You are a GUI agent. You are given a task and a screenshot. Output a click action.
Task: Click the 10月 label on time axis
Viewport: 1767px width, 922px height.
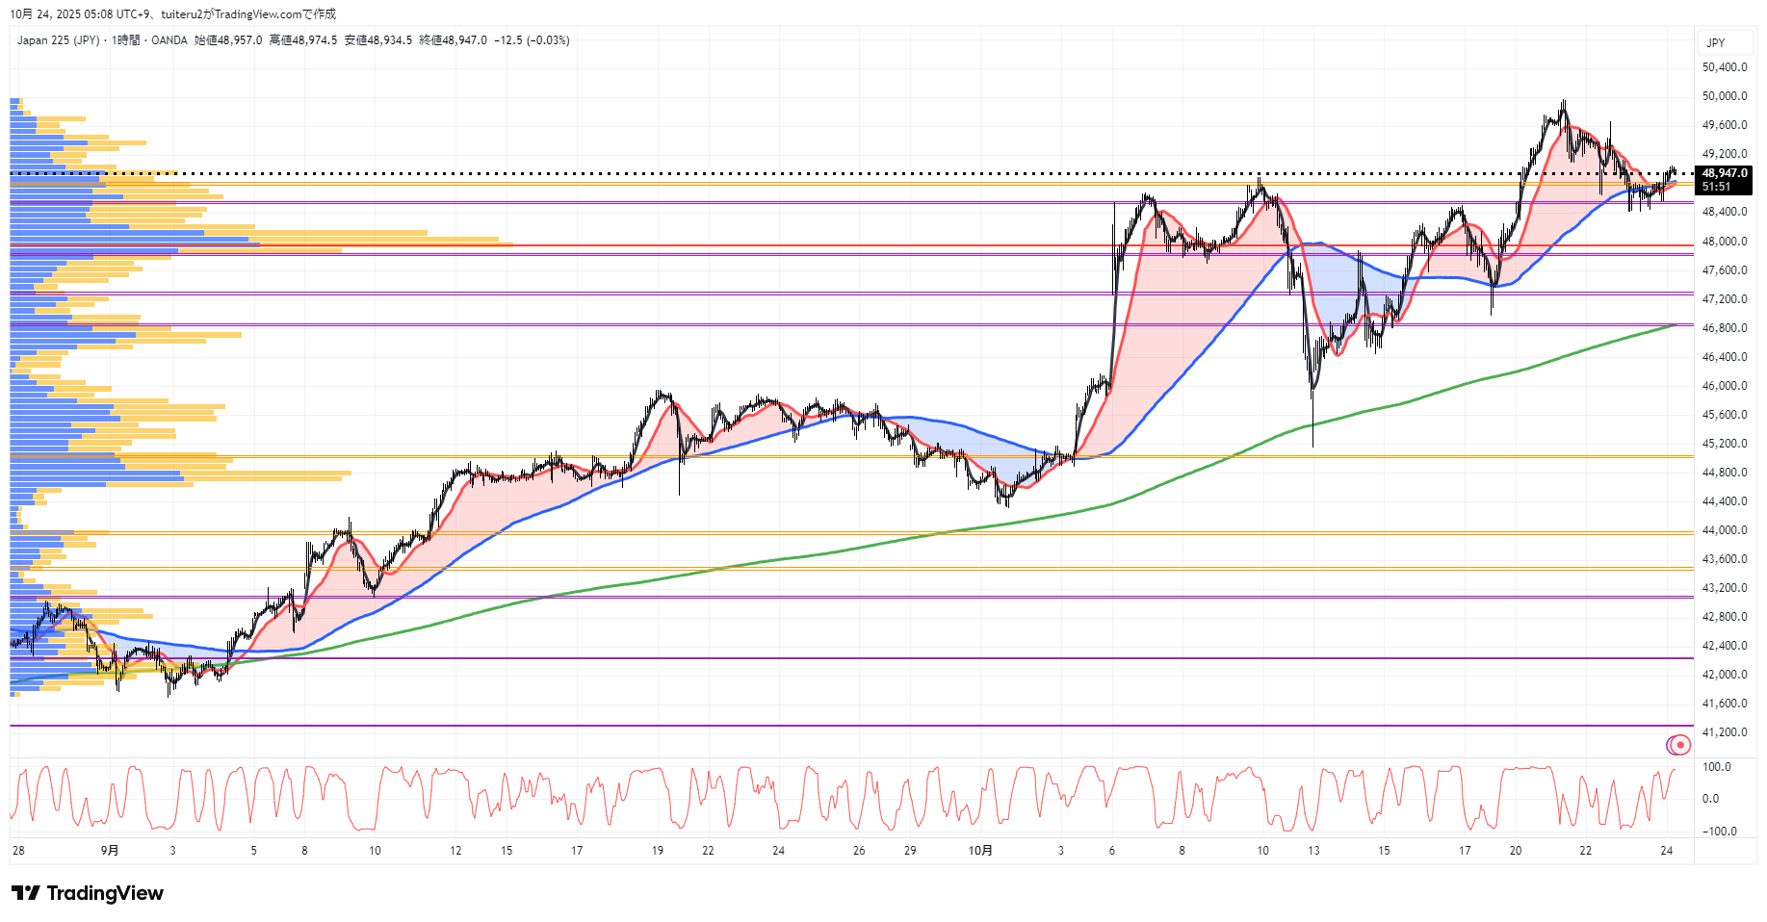(x=980, y=851)
